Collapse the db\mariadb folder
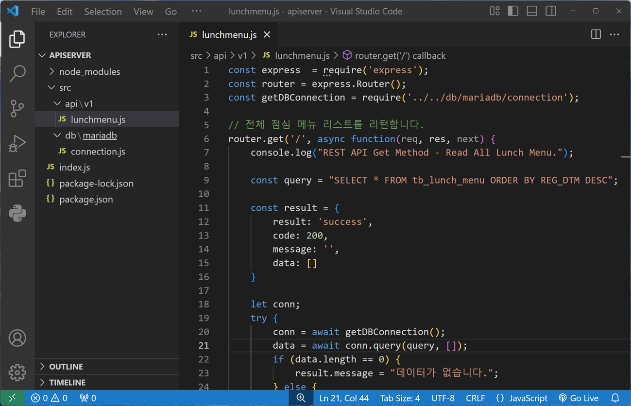 [x=107, y=135]
